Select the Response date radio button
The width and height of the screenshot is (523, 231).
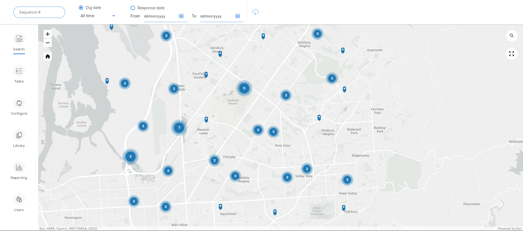tap(133, 8)
